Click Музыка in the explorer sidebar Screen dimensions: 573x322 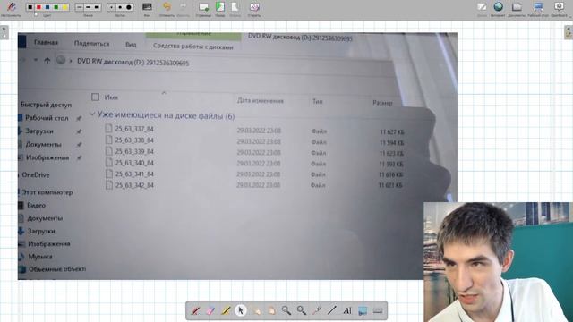click(39, 257)
